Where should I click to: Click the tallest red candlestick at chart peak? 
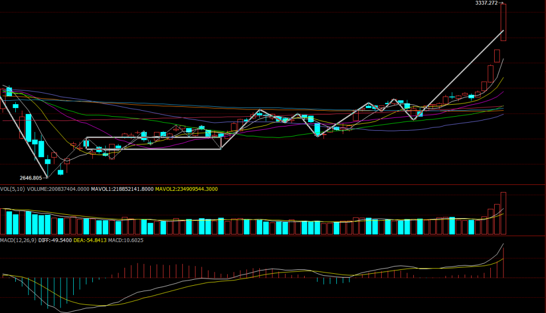click(x=503, y=22)
